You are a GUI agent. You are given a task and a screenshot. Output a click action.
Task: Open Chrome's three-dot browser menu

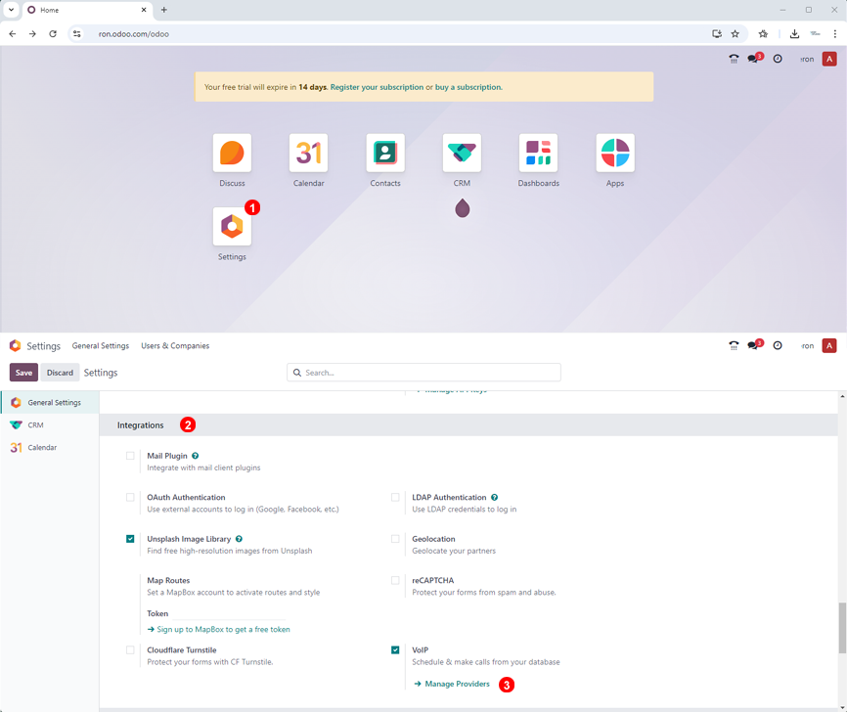[836, 32]
